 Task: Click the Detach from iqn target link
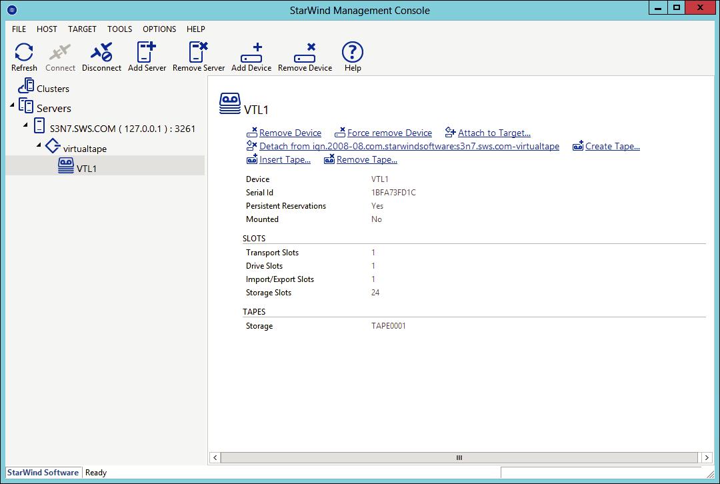409,146
